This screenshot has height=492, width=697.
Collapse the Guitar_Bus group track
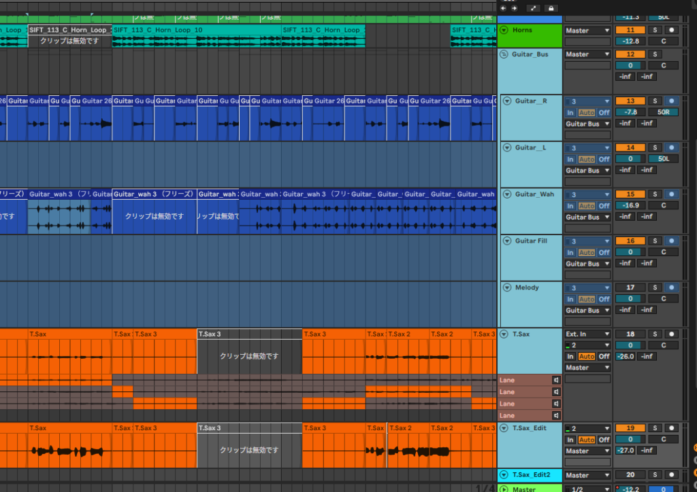[x=504, y=54]
